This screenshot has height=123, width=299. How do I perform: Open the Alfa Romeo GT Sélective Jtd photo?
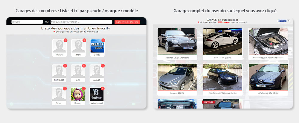point(222,77)
